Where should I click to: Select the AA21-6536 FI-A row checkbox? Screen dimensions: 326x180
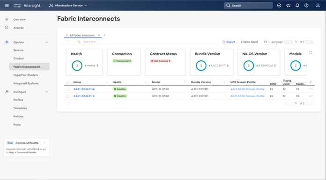click(x=68, y=89)
